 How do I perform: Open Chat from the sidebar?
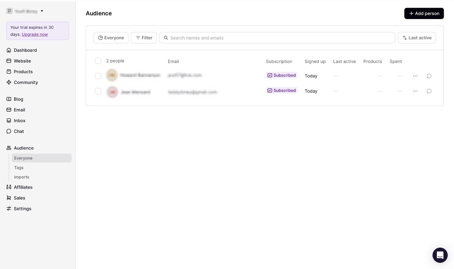pyautogui.click(x=15, y=132)
